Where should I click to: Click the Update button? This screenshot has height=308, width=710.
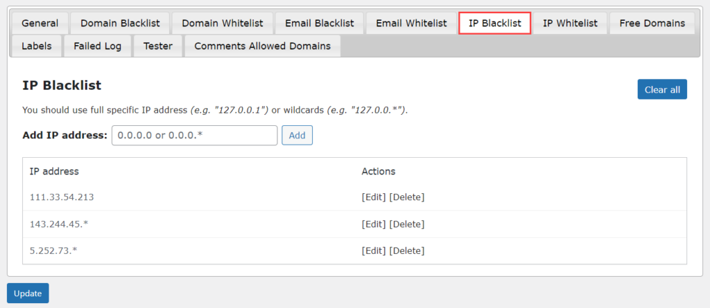pos(28,293)
